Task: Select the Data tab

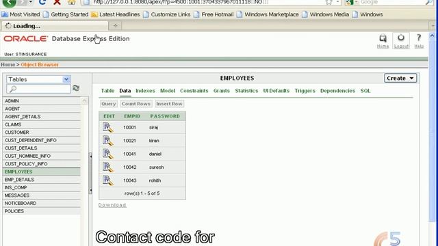Action: pos(125,91)
